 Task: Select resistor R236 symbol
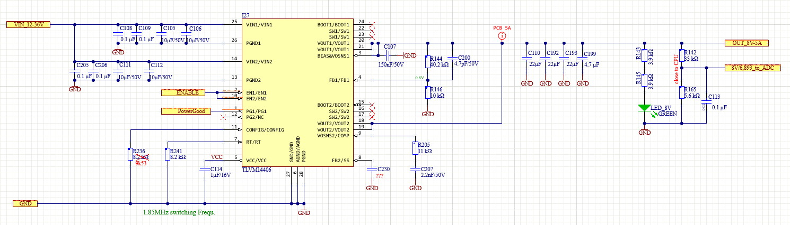click(x=130, y=154)
